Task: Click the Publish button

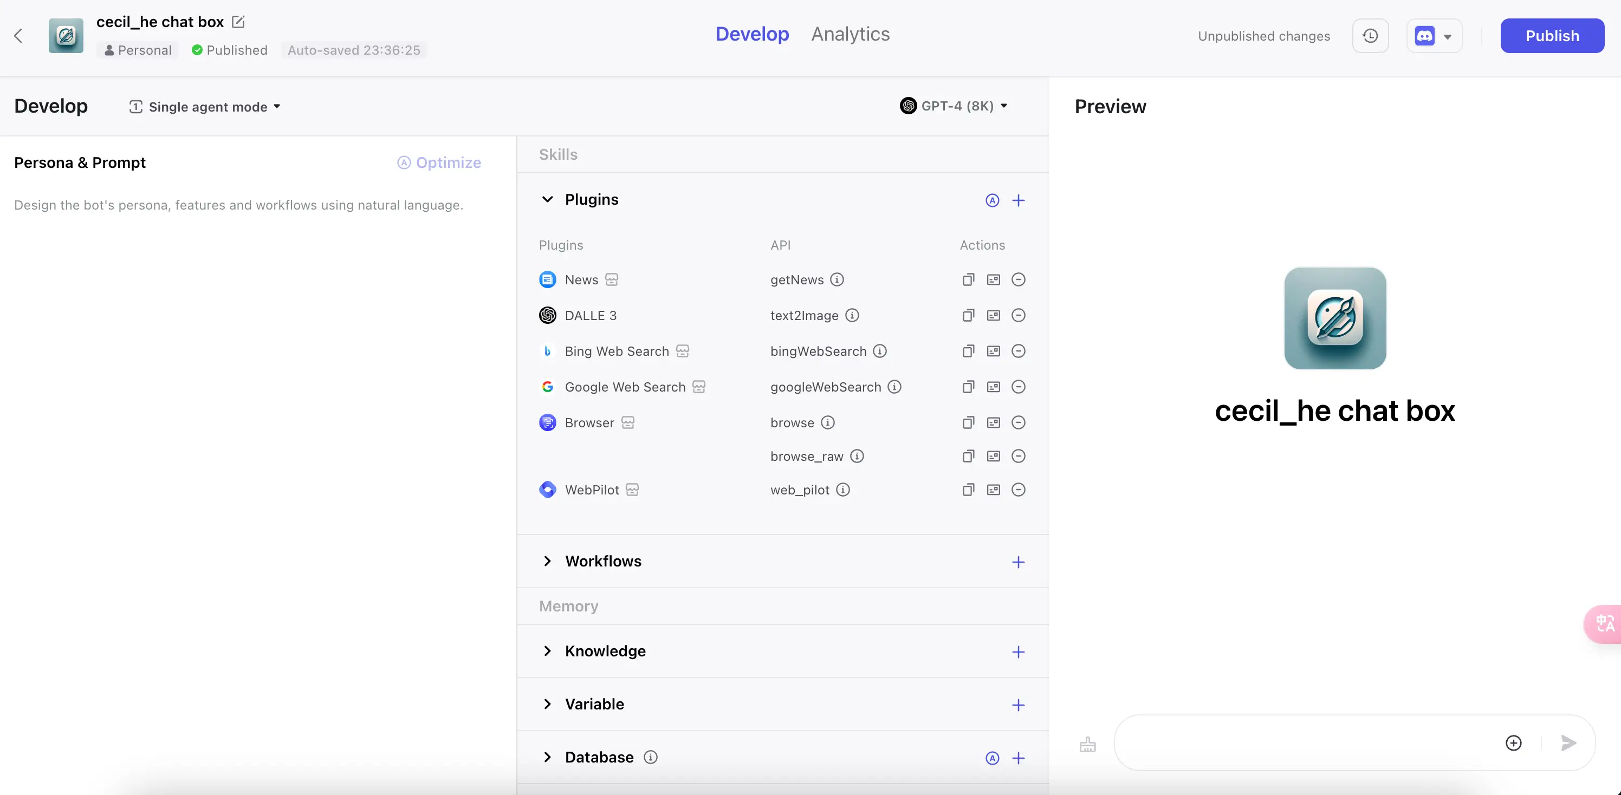Action: (x=1551, y=36)
